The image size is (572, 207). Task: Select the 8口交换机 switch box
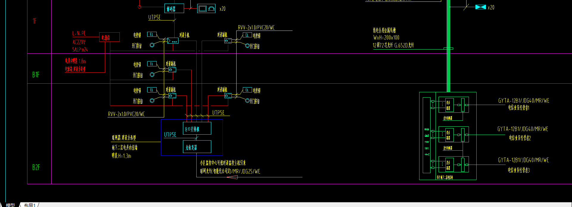click(197, 128)
